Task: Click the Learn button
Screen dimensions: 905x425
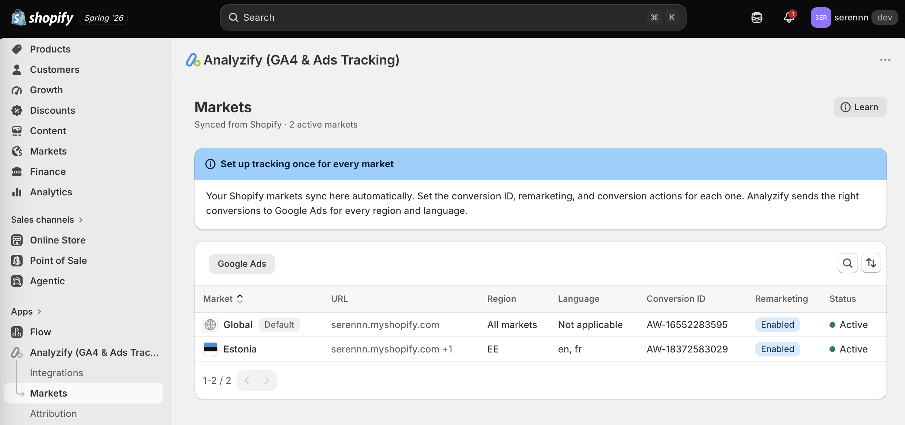Action: [860, 107]
